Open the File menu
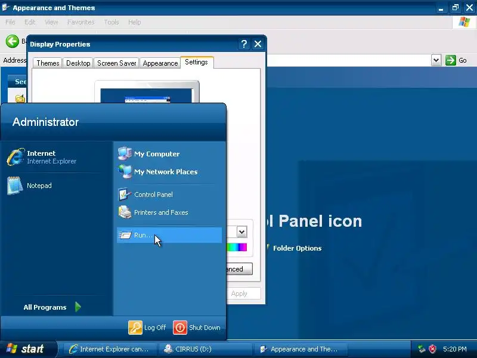Image resolution: width=477 pixels, height=358 pixels. 10,22
